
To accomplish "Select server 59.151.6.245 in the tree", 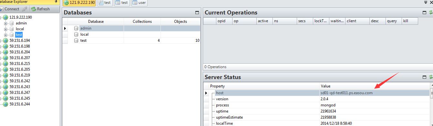I will point(20,98).
